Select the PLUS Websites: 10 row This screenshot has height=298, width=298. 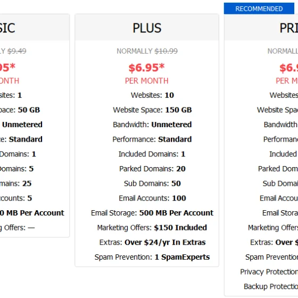(152, 95)
